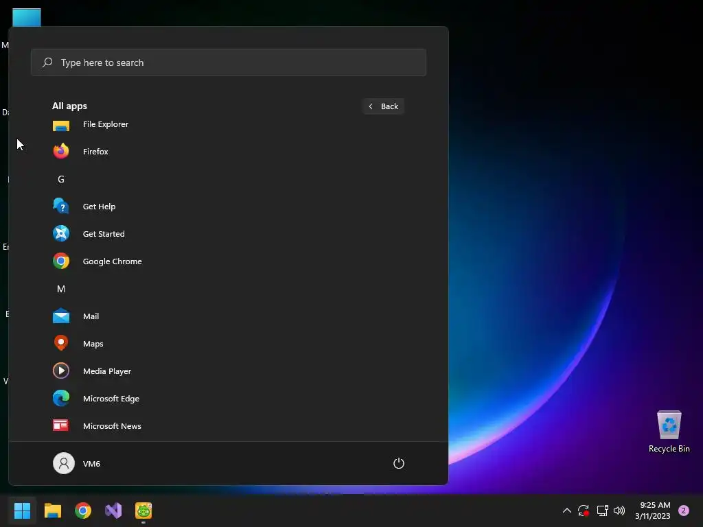Click the Microsoft Edge text label
This screenshot has width=703, height=527.
pos(111,399)
